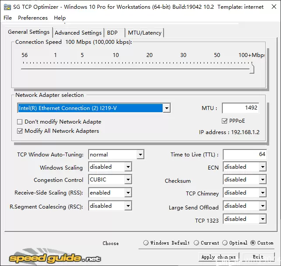Toggle the PPPoE checkbox
The height and width of the screenshot is (266, 281).
[224, 121]
